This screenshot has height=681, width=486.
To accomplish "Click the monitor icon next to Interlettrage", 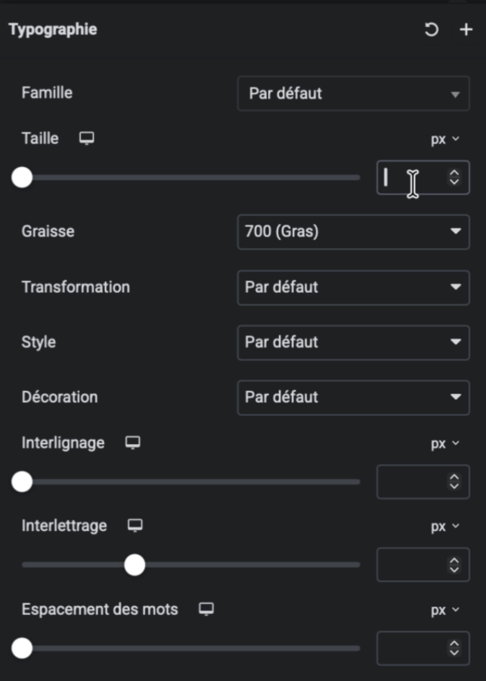I will [x=134, y=526].
